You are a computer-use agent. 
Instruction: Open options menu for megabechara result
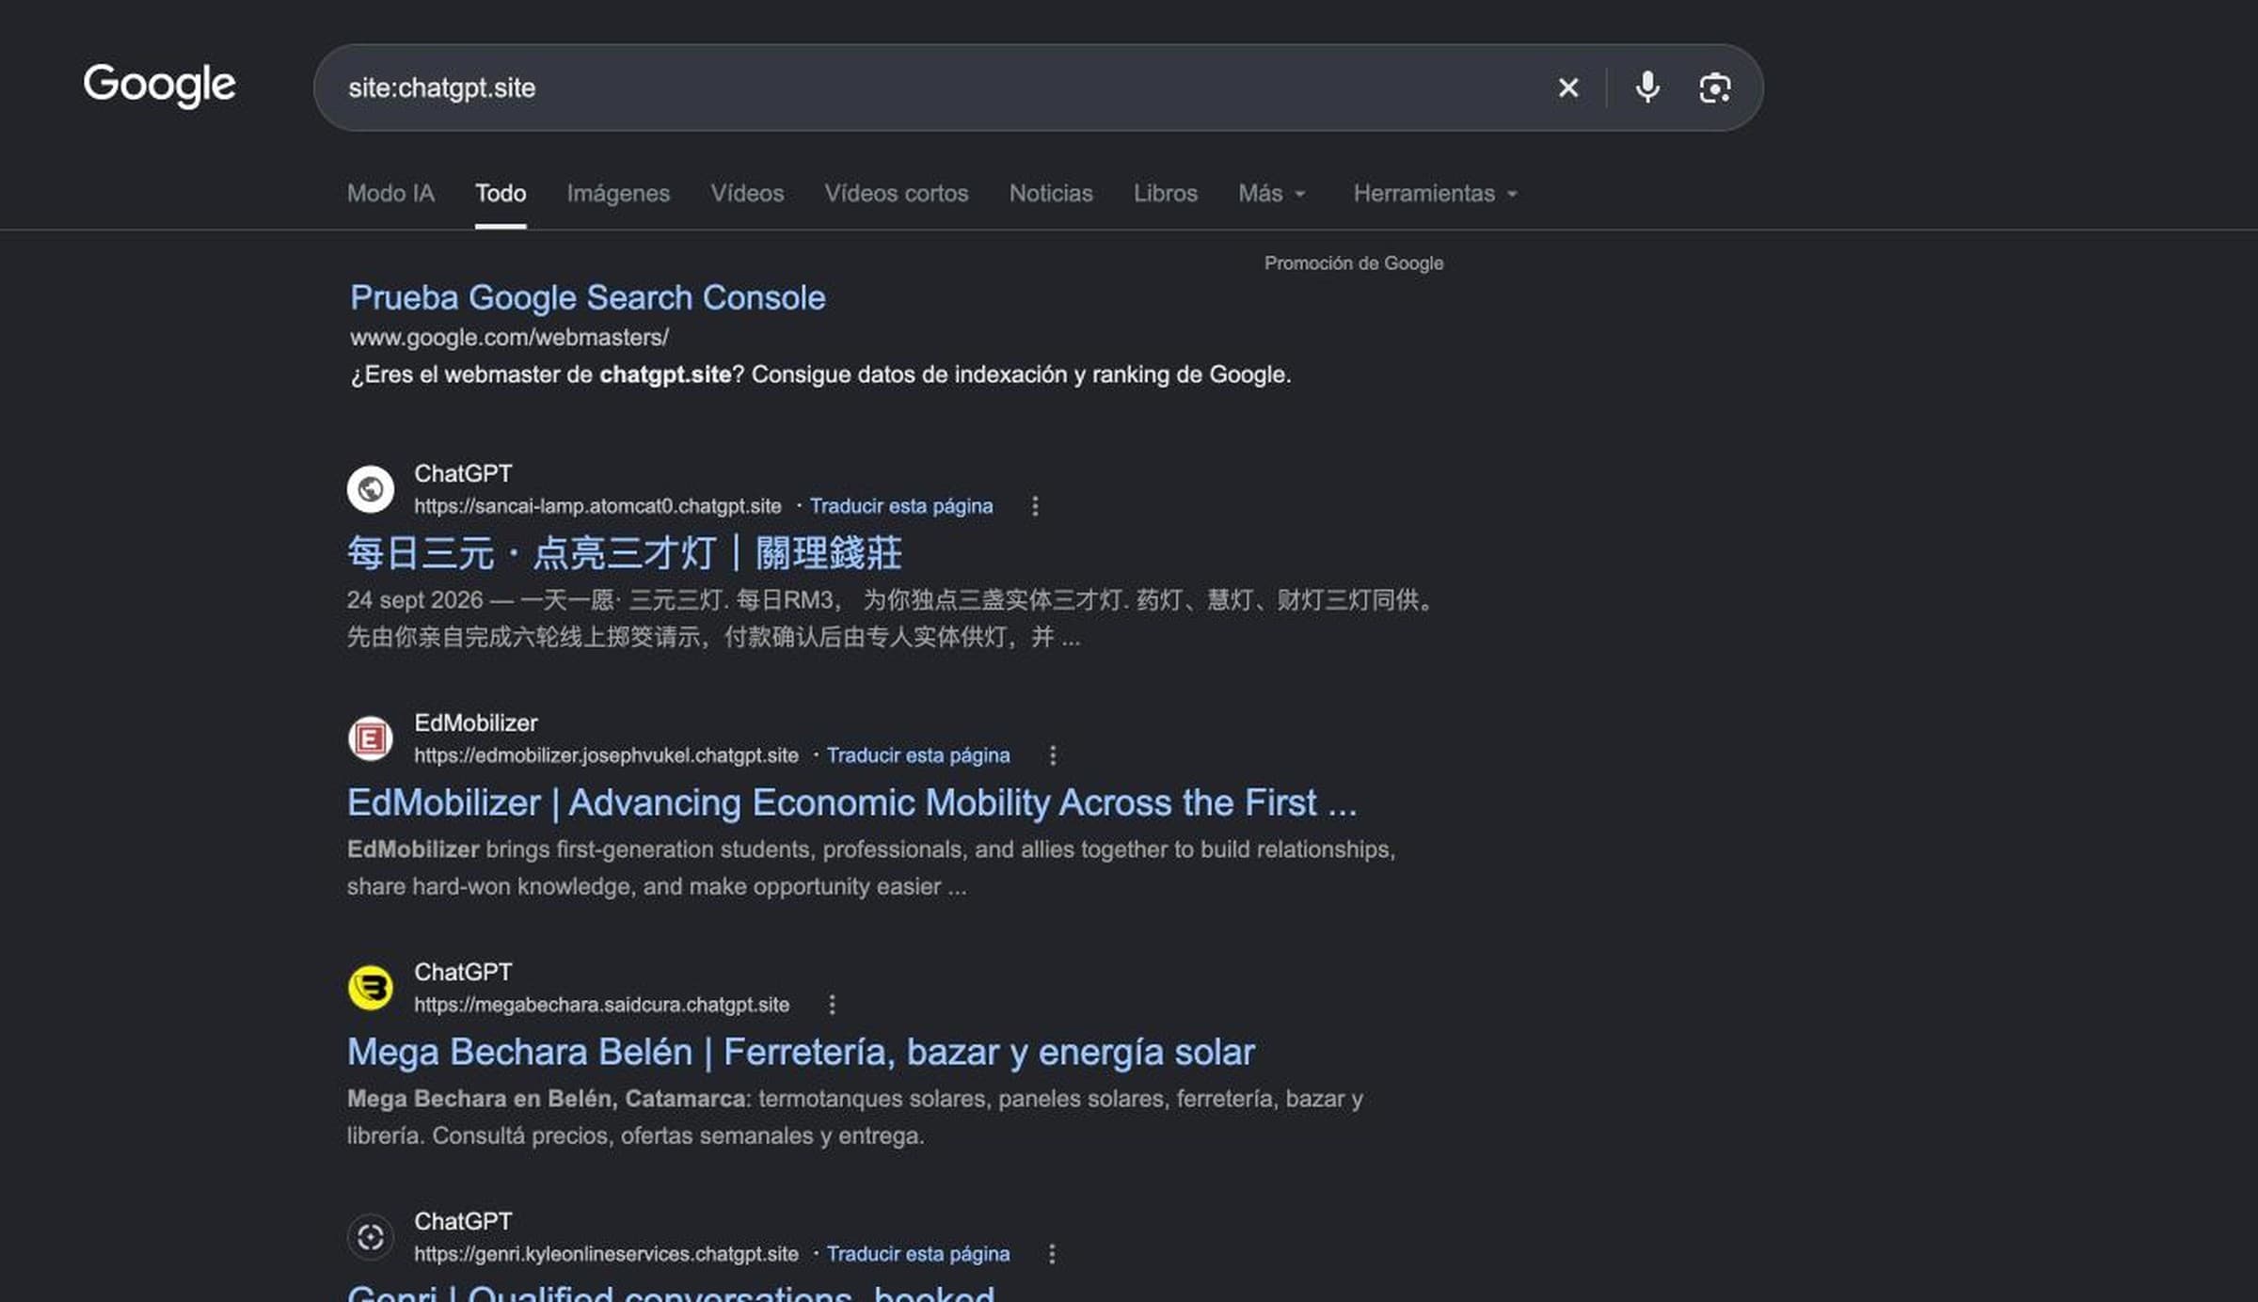click(832, 1005)
